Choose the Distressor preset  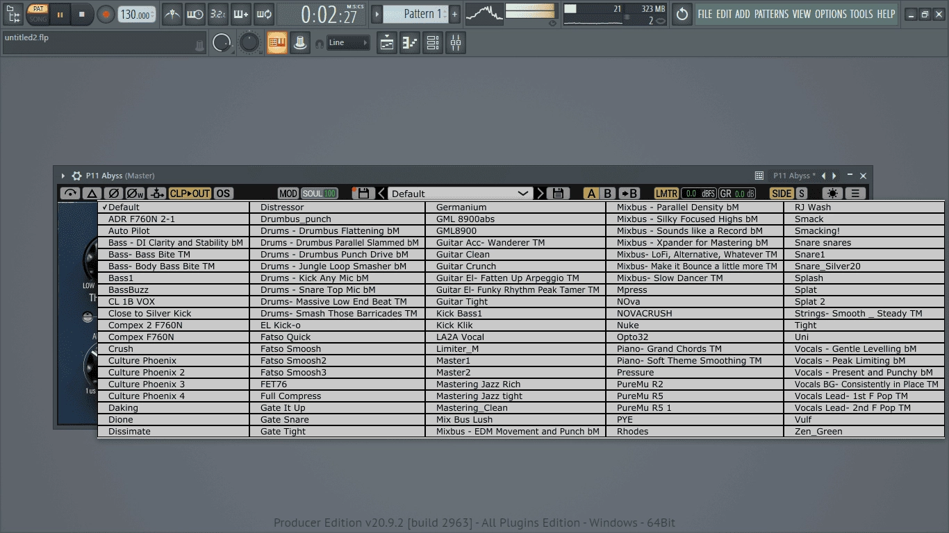pos(337,207)
